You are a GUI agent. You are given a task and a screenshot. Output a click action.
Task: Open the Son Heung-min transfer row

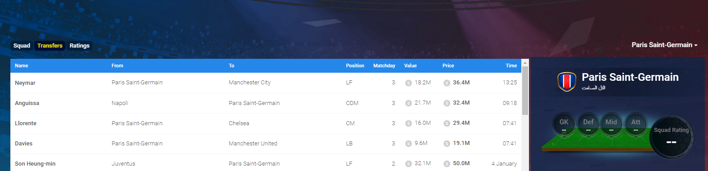266,163
